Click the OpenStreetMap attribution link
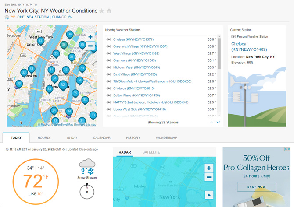 [62, 124]
